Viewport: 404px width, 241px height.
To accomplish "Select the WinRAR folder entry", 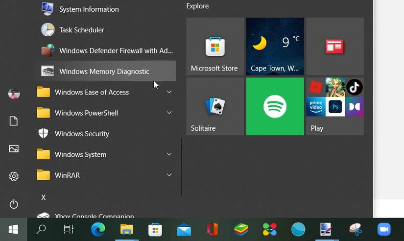I will [105, 175].
